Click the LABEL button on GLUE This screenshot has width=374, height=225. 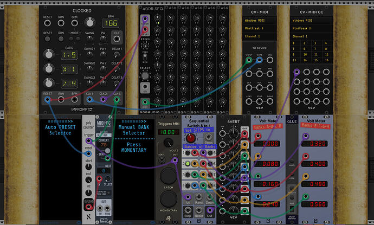tap(292, 161)
